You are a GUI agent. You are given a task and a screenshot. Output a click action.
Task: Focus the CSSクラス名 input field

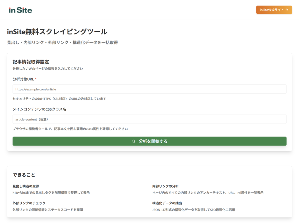[x=149, y=119]
